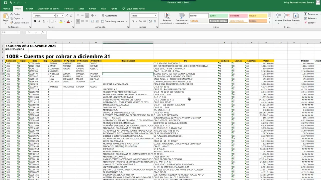Select the Razon Social header cell
This screenshot has width=321, height=180.
pos(128,61)
